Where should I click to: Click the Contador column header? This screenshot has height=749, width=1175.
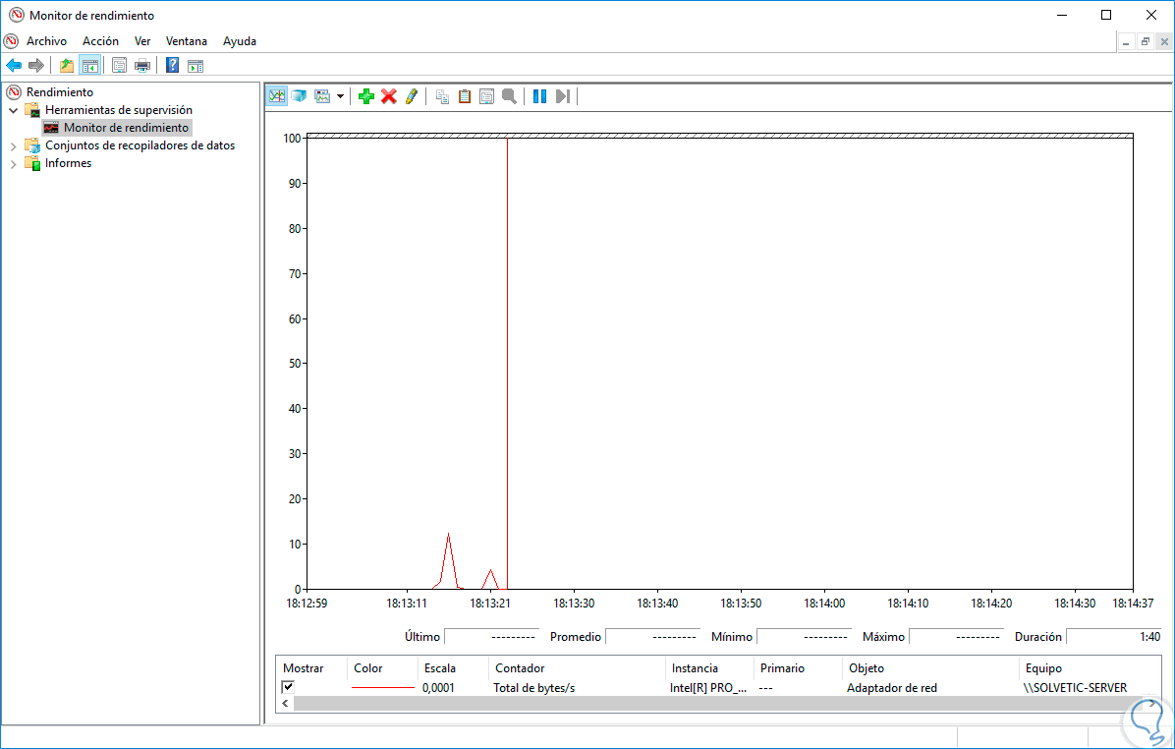[520, 668]
